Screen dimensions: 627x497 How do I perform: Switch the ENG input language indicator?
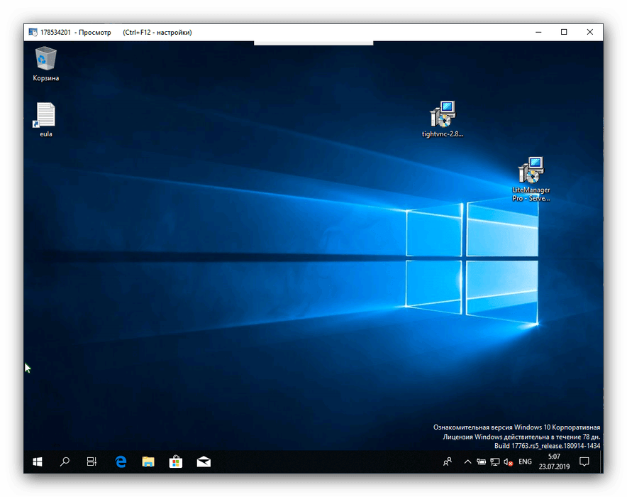coord(526,461)
